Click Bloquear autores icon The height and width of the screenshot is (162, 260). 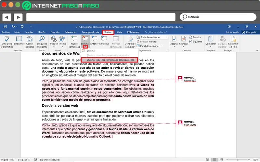(223, 39)
